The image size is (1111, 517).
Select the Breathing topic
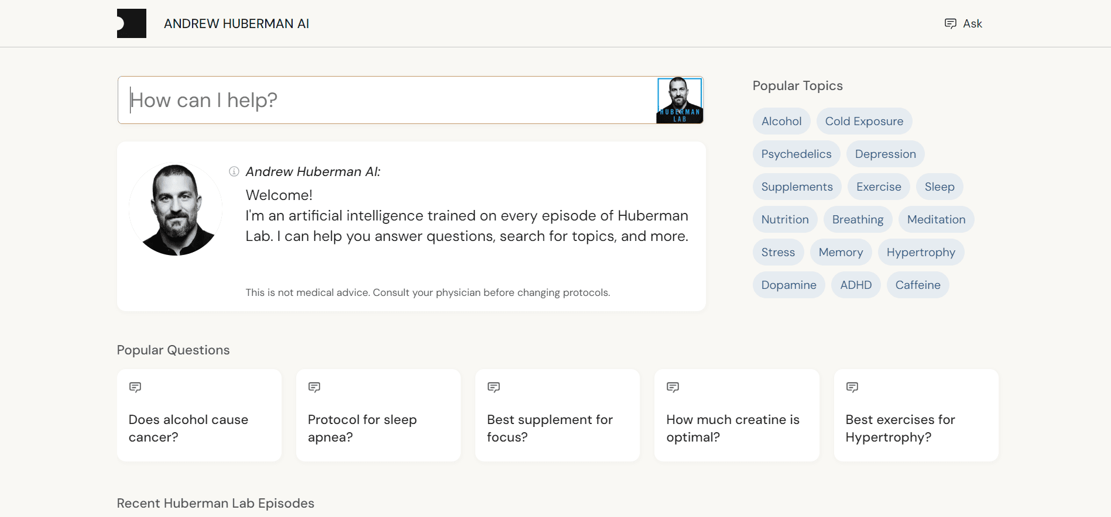point(858,219)
